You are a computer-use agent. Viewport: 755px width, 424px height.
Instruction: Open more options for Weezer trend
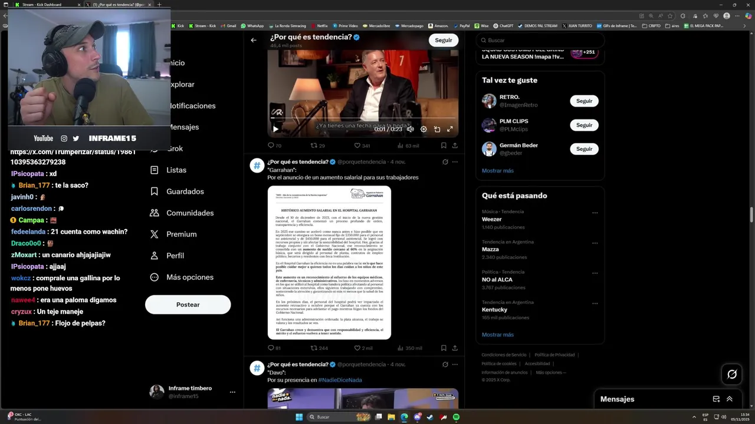(595, 213)
